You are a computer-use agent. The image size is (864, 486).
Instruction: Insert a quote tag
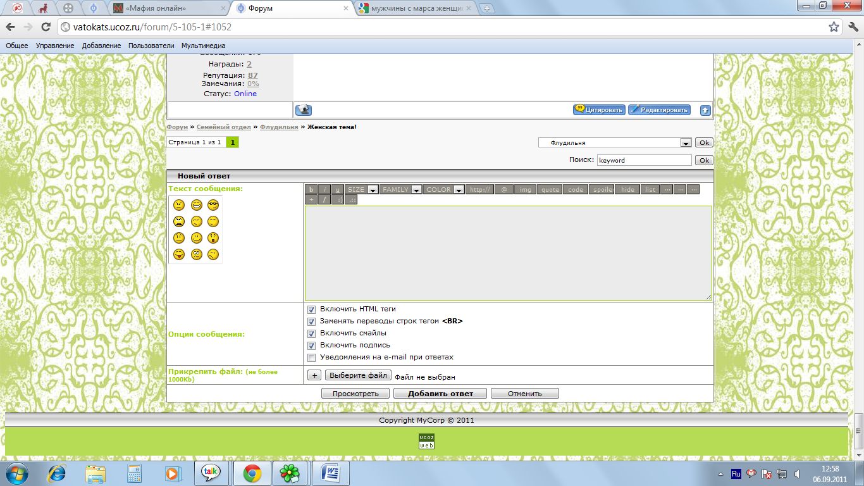550,189
